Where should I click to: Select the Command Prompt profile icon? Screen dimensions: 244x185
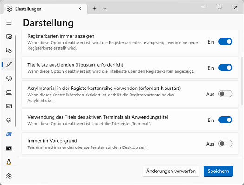click(x=9, y=148)
